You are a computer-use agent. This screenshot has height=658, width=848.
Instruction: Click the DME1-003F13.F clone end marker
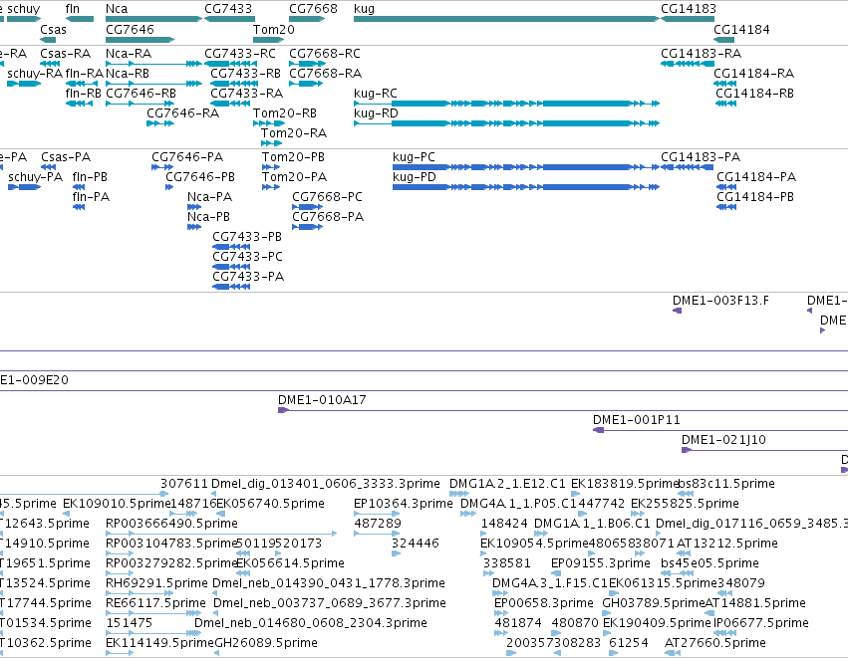tap(677, 311)
